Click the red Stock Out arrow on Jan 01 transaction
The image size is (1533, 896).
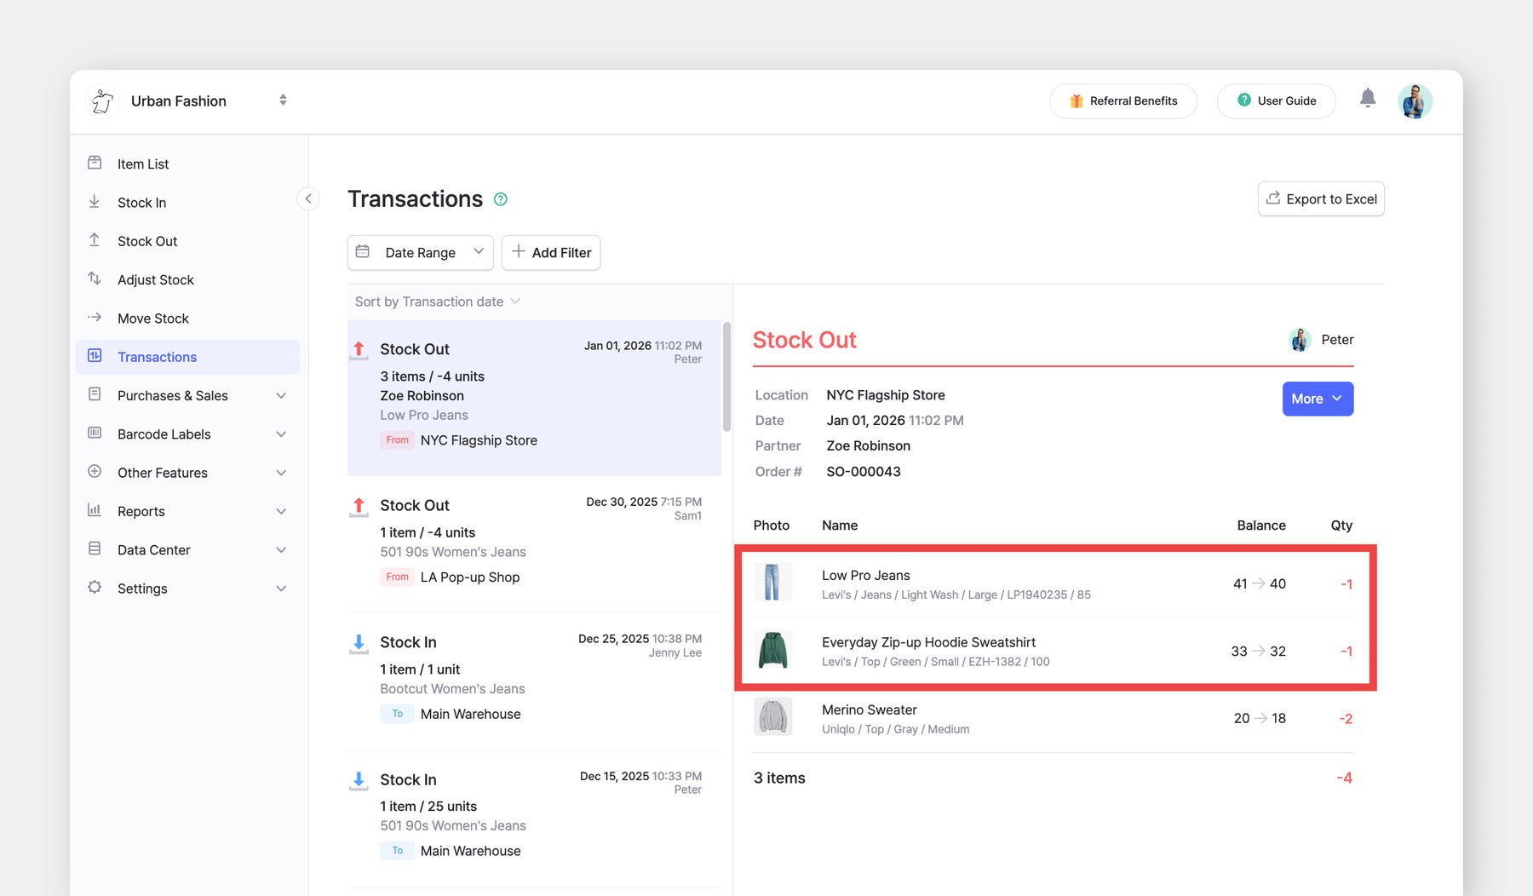tap(359, 348)
